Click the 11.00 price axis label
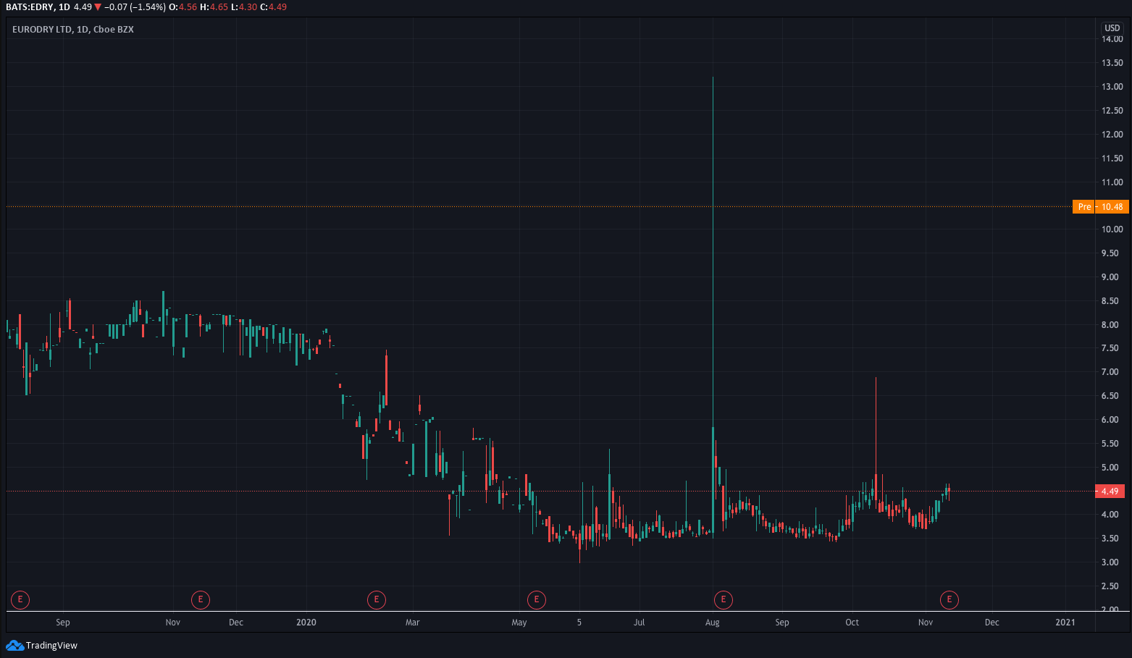Screen dimensions: 1132x658 pyautogui.click(x=1112, y=182)
